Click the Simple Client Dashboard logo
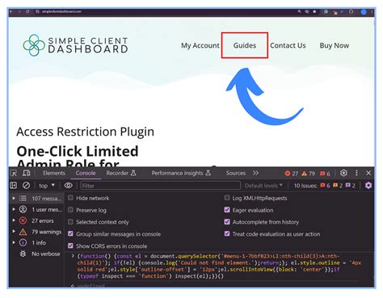The height and width of the screenshot is (298, 383). (75, 45)
